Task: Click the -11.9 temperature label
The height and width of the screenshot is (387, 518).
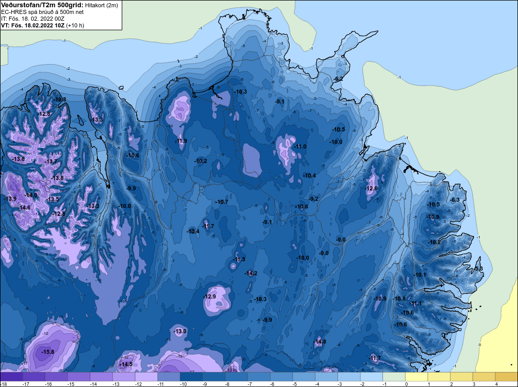Action: pos(181,141)
